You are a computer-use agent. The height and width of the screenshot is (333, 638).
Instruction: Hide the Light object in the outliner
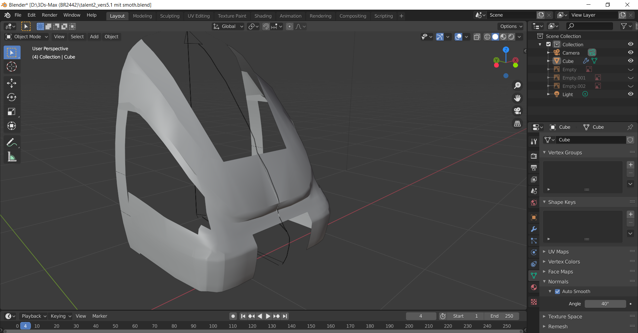click(630, 94)
